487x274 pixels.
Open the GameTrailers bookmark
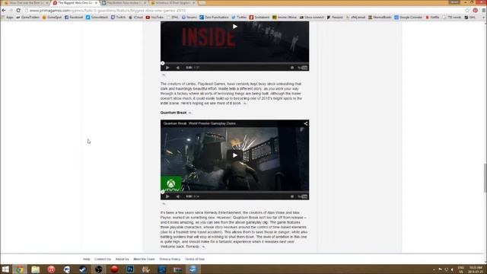(x=28, y=18)
